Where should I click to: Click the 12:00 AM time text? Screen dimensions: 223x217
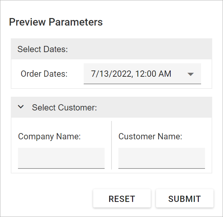tap(153, 74)
